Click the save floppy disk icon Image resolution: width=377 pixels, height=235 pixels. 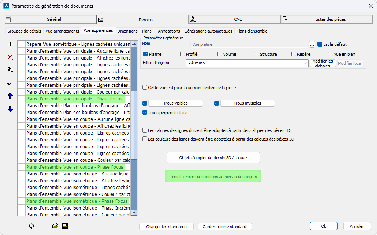[x=65, y=226]
